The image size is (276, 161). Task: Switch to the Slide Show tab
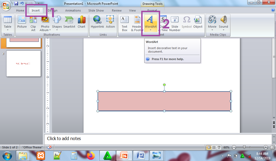pos(96,10)
